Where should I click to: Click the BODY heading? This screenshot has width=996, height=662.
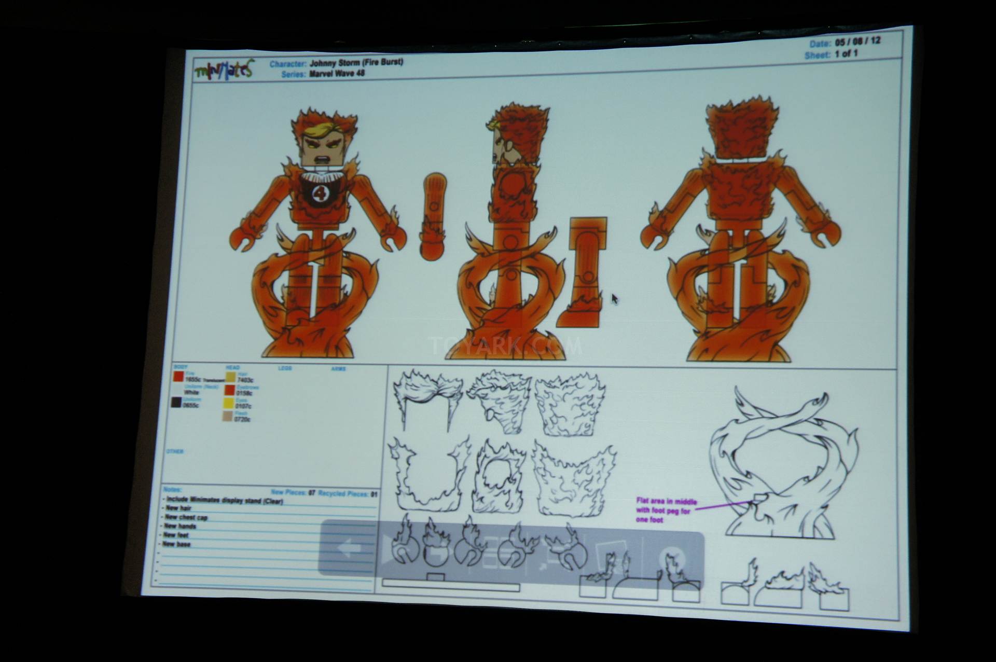[179, 367]
